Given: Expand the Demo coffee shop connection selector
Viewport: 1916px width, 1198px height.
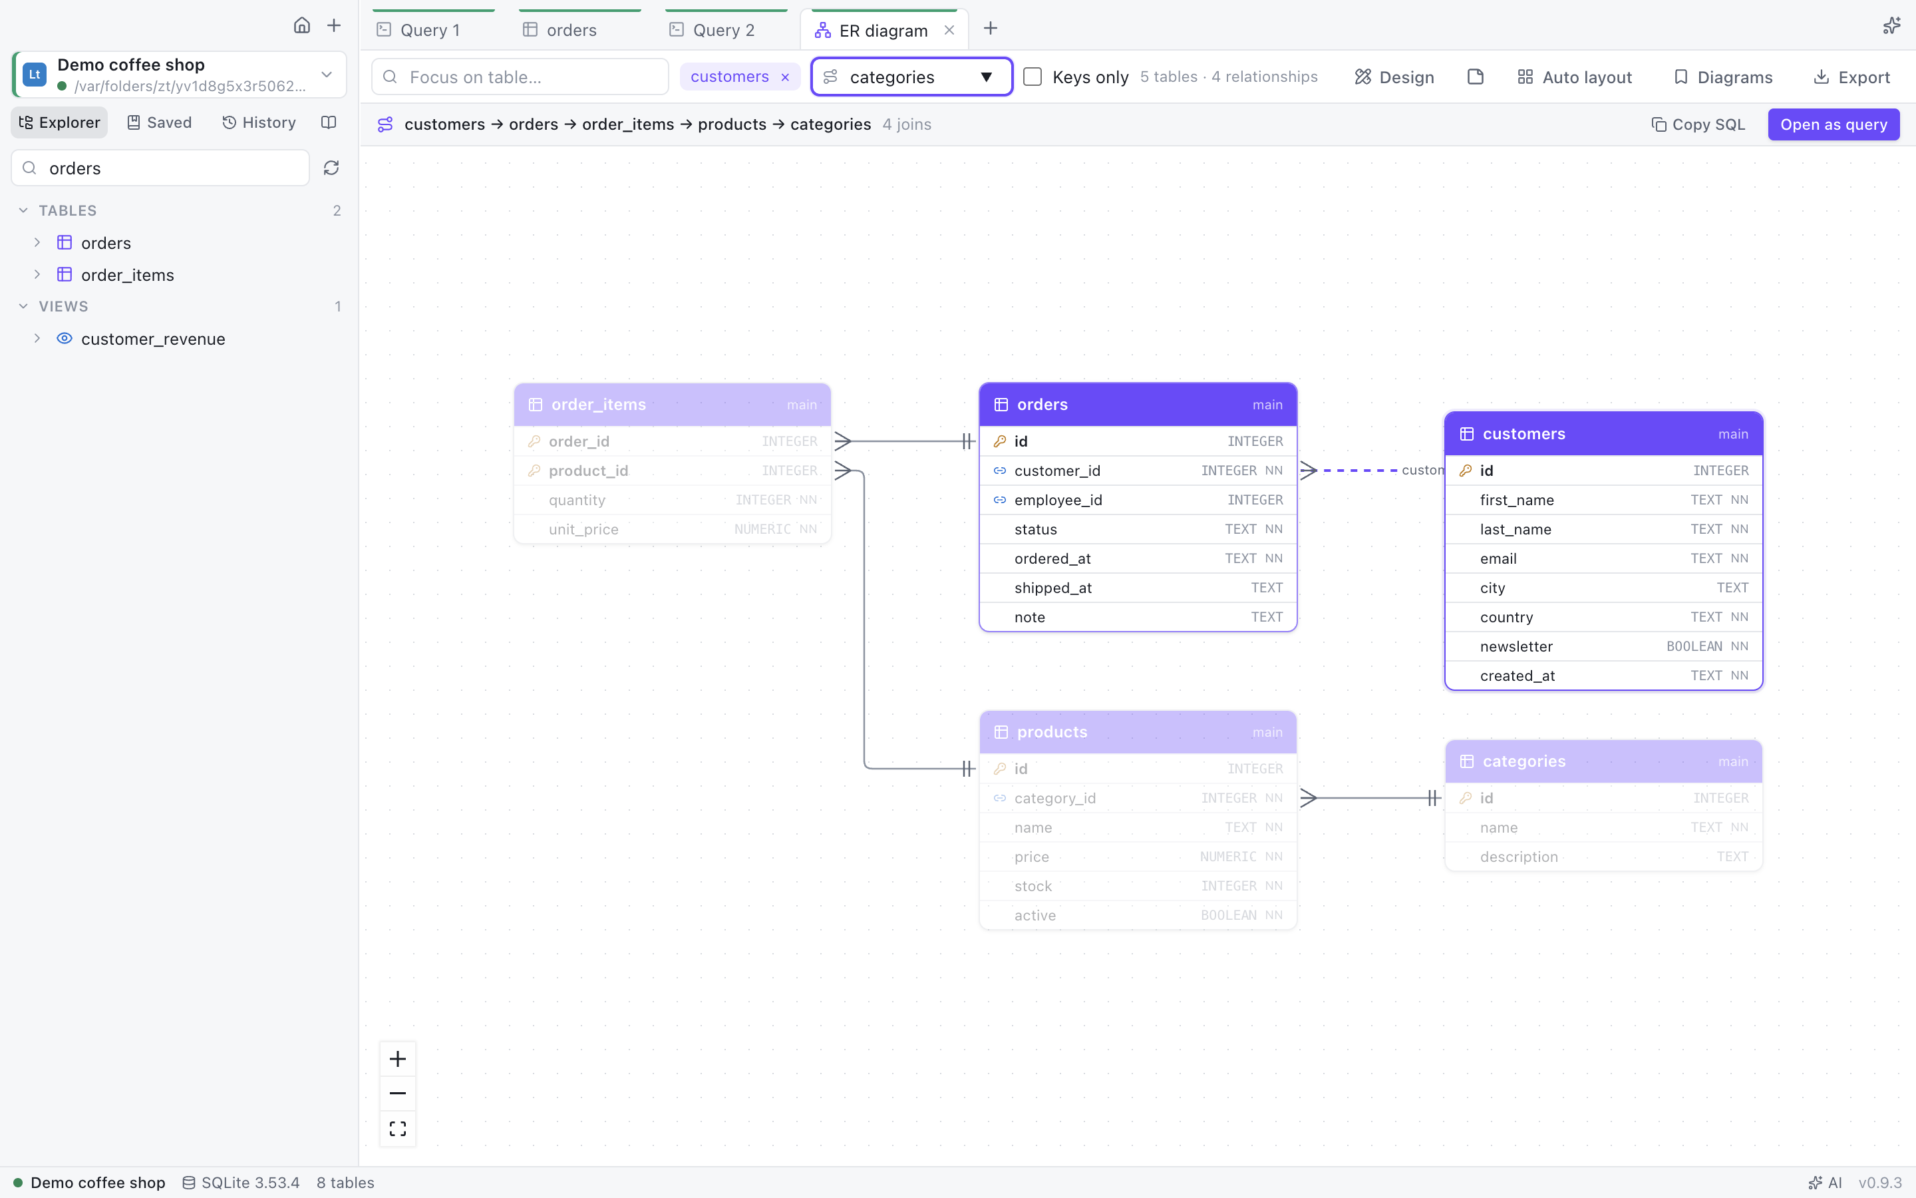Looking at the screenshot, I should (x=180, y=75).
